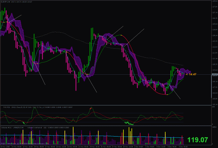The image size is (218, 148).
Task: Click the 10 Nov 2009 date label
Action: [5, 147]
